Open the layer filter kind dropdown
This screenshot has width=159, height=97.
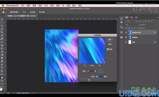click(130, 21)
